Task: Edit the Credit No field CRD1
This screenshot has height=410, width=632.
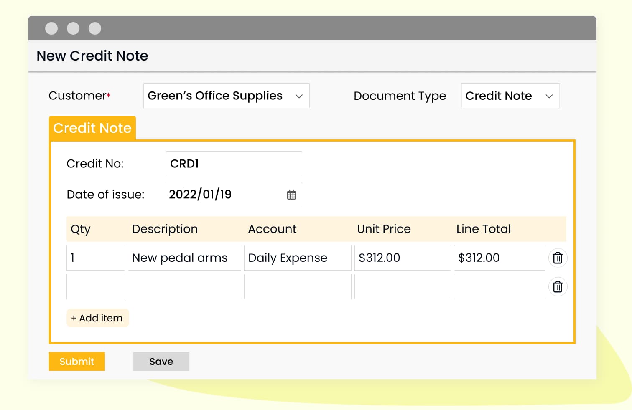Action: [234, 164]
